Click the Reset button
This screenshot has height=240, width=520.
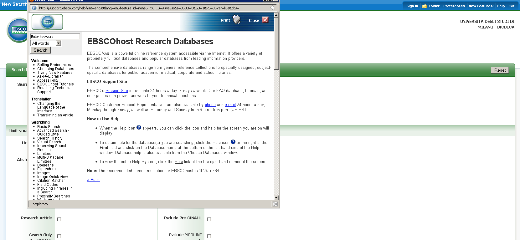point(500,70)
